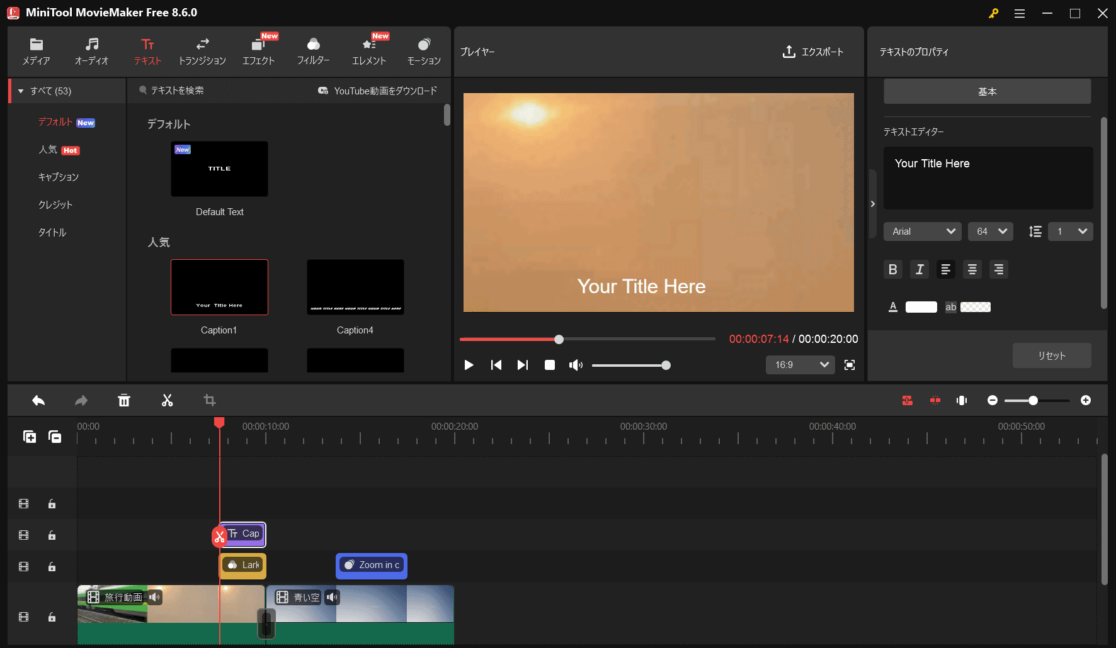Switch to the エレメント tab
The image size is (1116, 648).
(x=368, y=50)
